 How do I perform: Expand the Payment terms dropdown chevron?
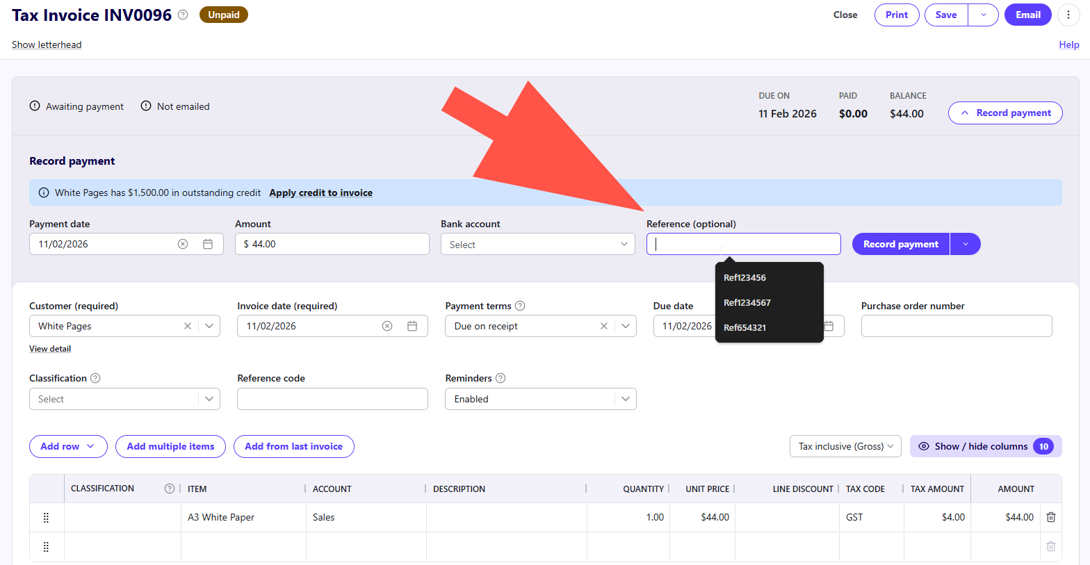[x=626, y=326]
